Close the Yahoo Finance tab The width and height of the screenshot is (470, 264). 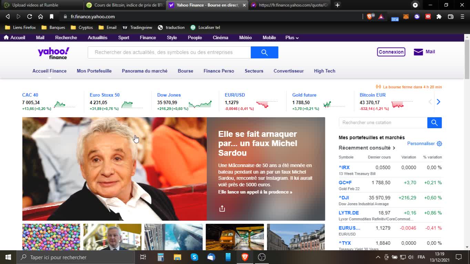(244, 5)
